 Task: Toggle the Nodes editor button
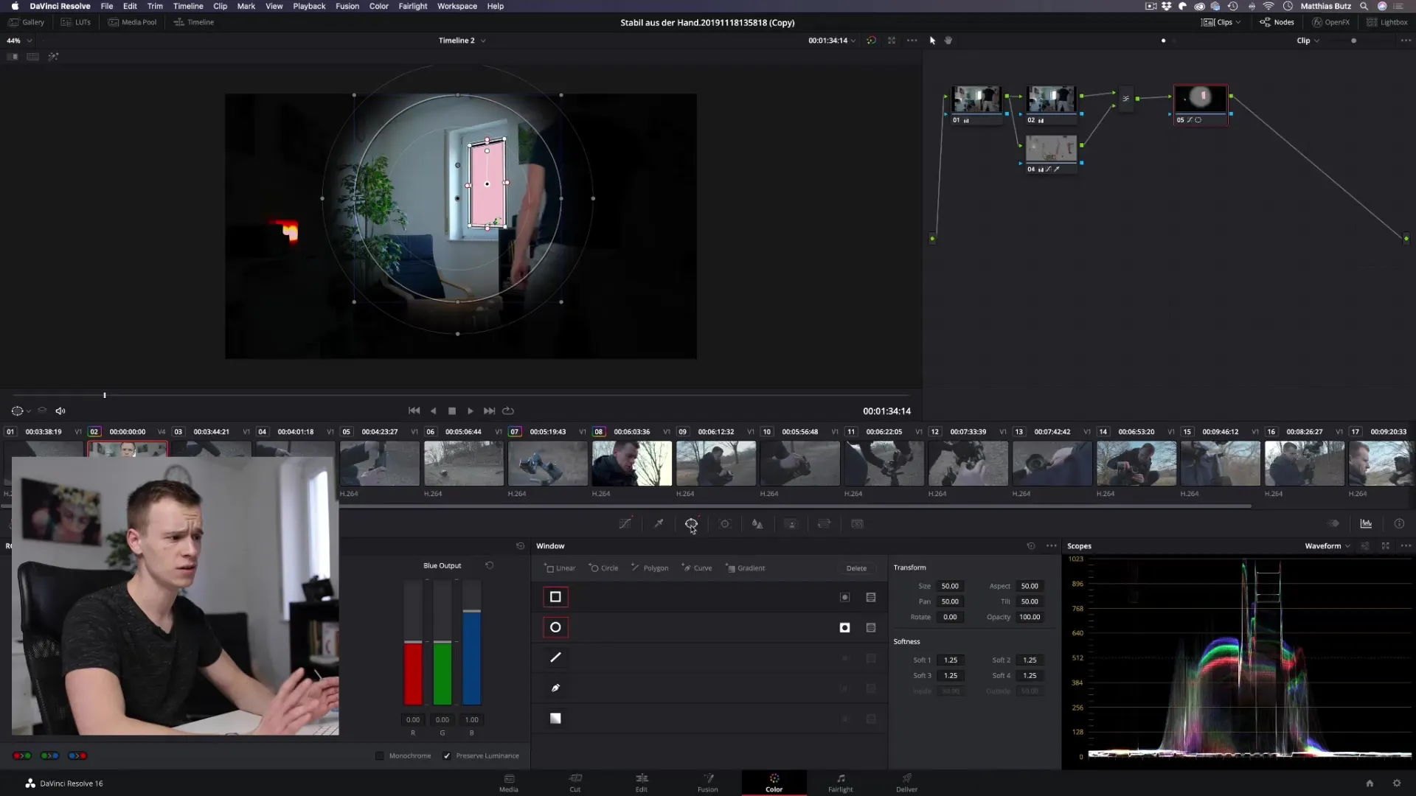click(1277, 22)
